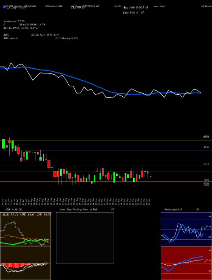Click the 'Intra Day Trading Price & MR' title
This screenshot has height=280, width=212.
(x=78, y=210)
